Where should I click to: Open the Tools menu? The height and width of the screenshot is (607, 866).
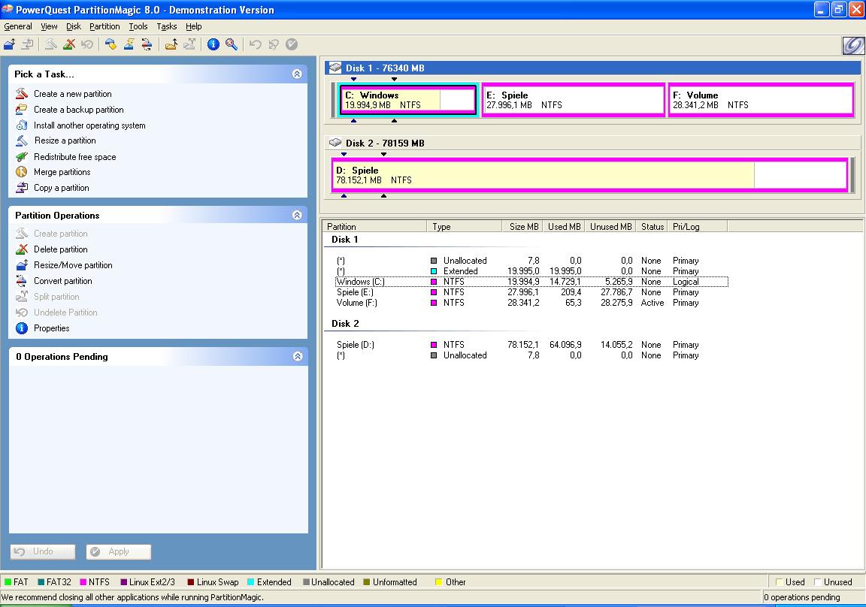(138, 26)
